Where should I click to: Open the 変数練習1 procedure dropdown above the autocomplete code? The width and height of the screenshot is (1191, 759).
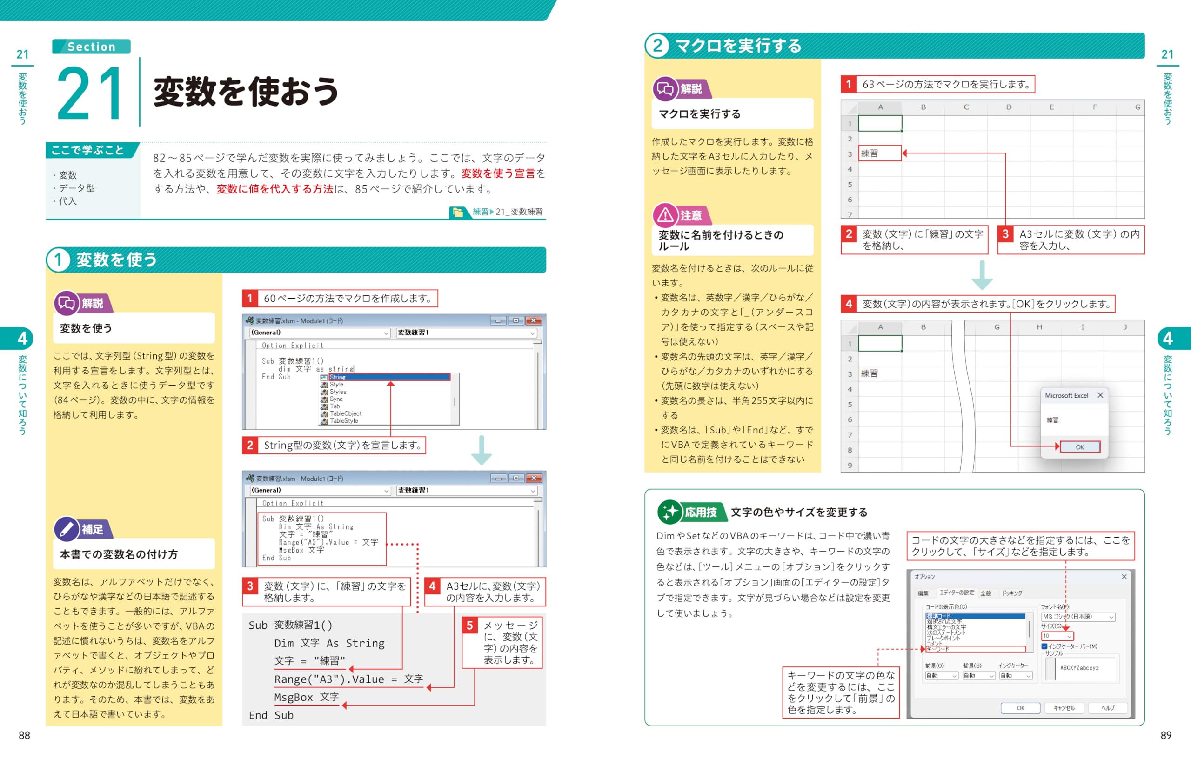(x=467, y=333)
